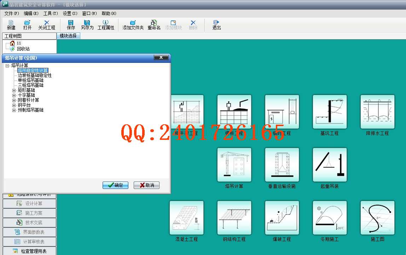Select 三桩塔吊基础 in the tree
This screenshot has height=255, width=406.
point(30,85)
